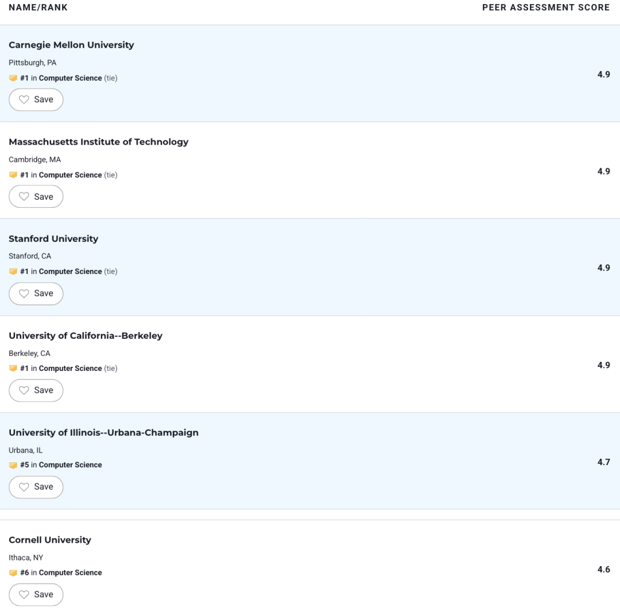Image resolution: width=620 pixels, height=615 pixels.
Task: Click heart icon in MIT's Save button
Action: (24, 196)
